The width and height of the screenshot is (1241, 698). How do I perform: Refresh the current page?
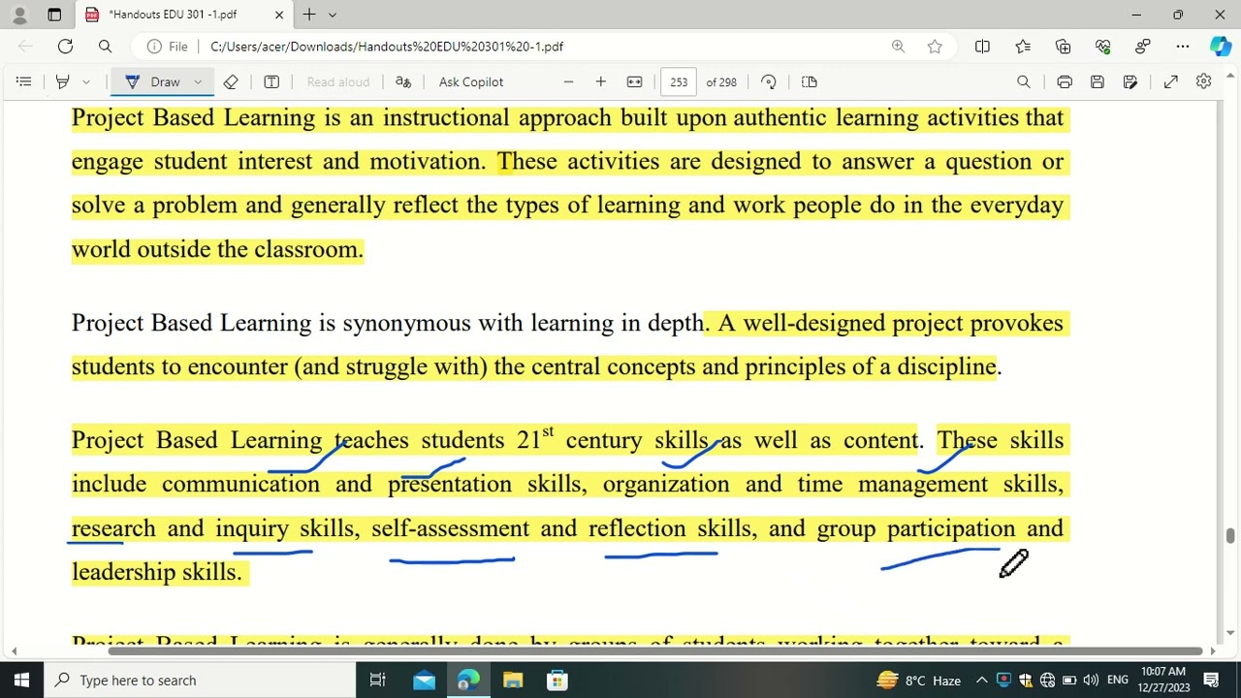[x=65, y=47]
